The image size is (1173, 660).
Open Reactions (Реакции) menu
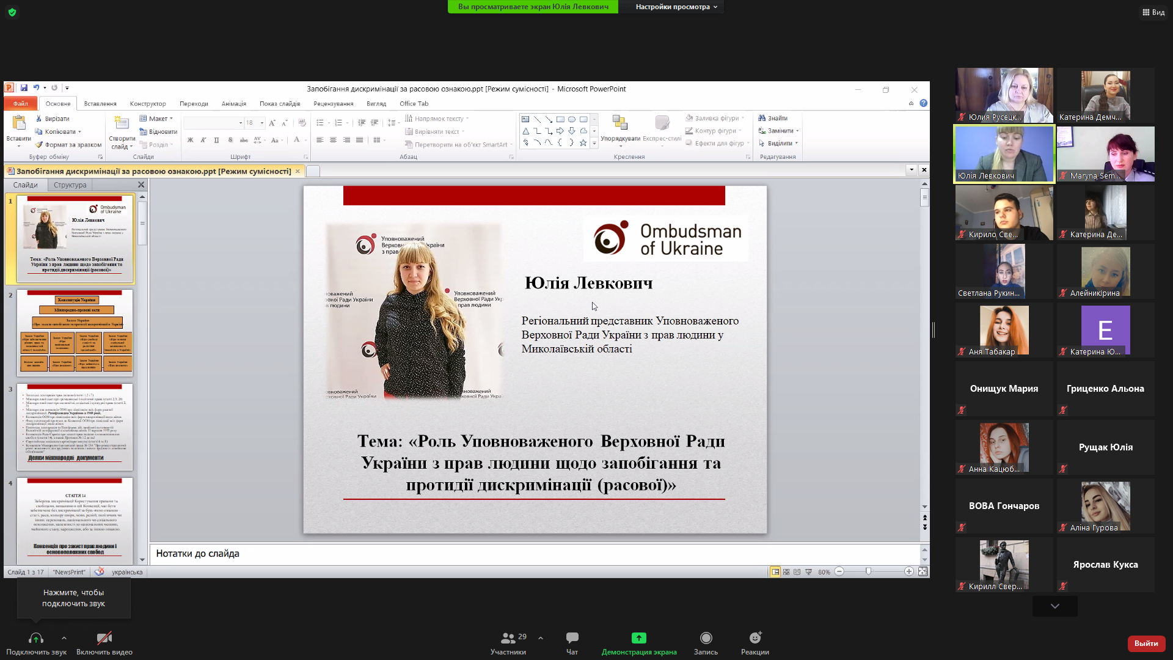click(755, 642)
